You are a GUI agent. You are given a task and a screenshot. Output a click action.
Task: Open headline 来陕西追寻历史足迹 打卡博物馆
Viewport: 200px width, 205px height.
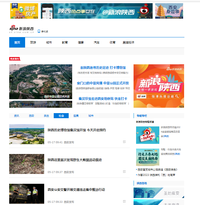tap(103, 67)
